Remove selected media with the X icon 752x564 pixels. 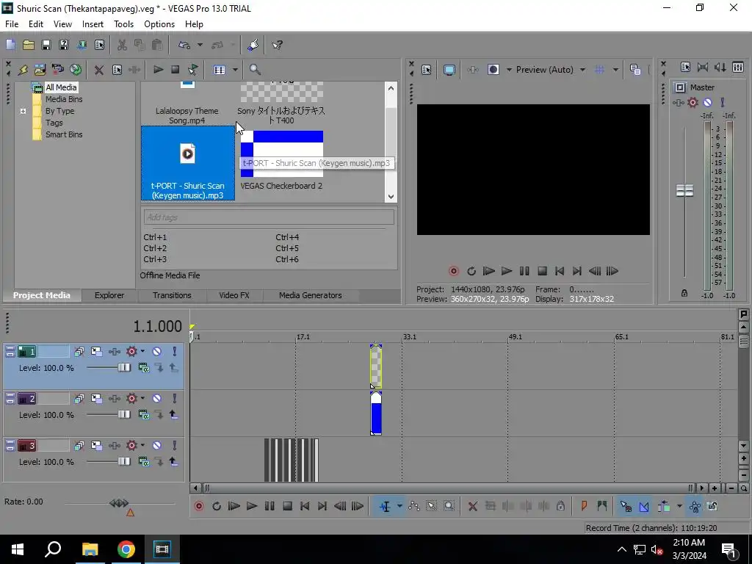99,70
